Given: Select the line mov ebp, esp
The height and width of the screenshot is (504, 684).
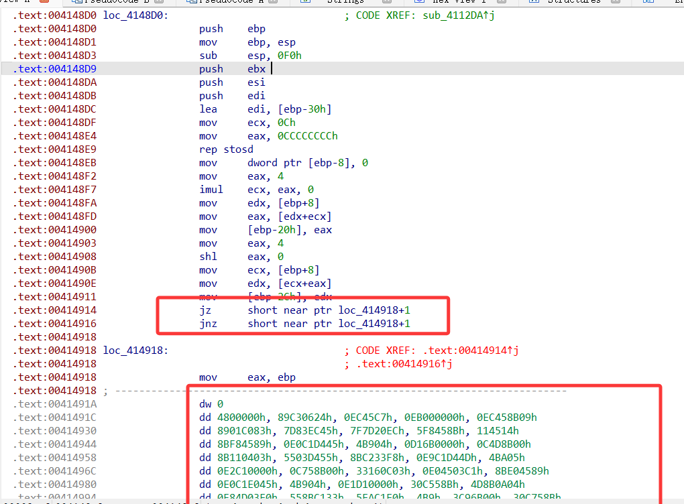Looking at the screenshot, I should coord(247,42).
